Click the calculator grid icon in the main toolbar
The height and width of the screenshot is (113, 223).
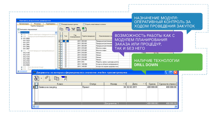click(x=79, y=29)
